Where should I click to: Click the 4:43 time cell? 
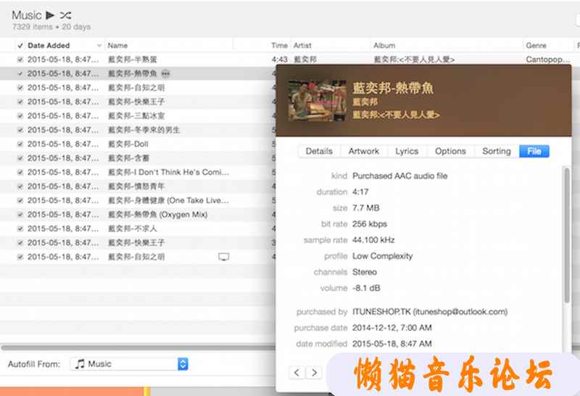[280, 59]
